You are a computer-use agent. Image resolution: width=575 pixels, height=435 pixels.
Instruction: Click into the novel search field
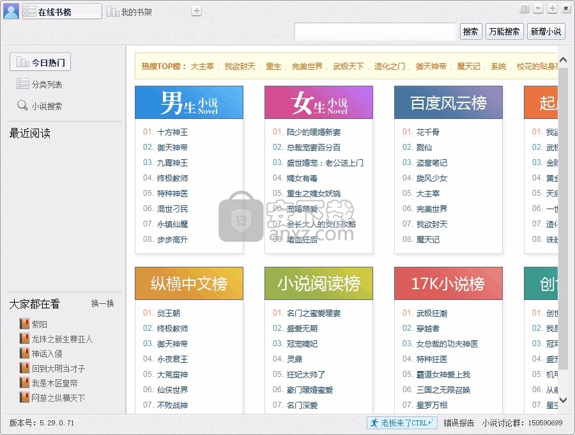pos(375,31)
